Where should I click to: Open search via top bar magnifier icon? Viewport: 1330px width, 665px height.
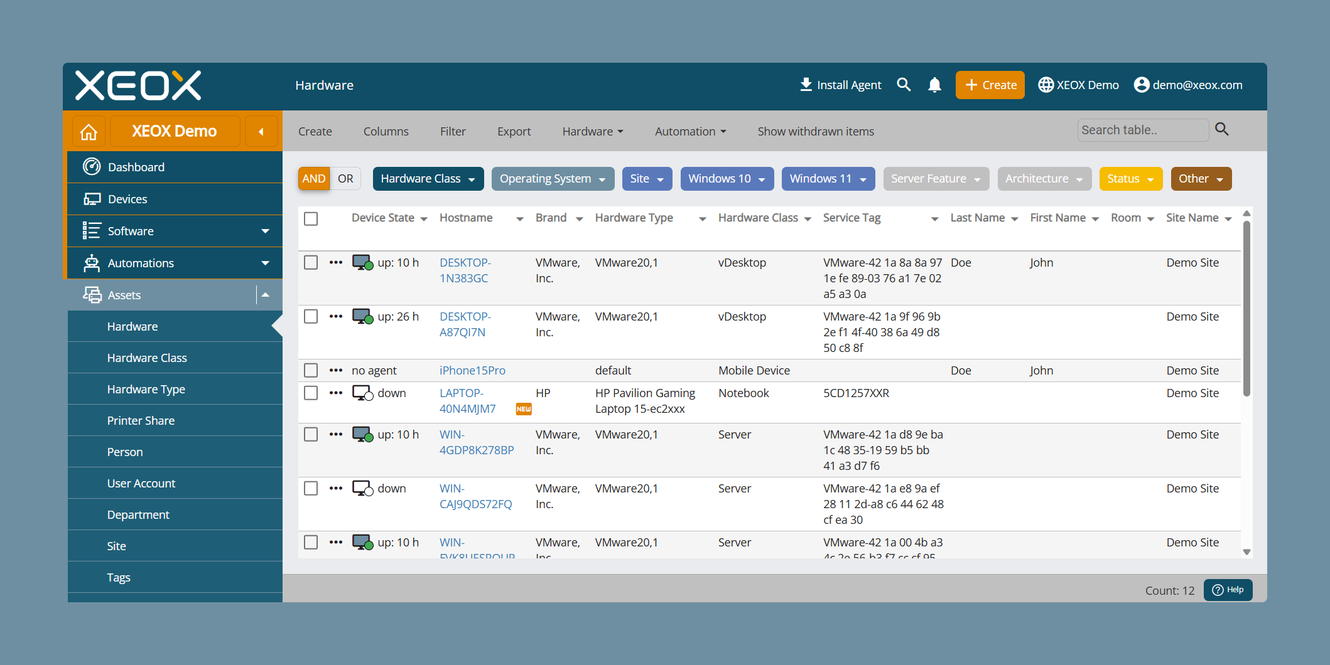[x=904, y=85]
